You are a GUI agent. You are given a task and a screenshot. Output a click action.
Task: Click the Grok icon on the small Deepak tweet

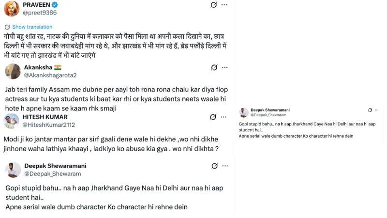370,110
